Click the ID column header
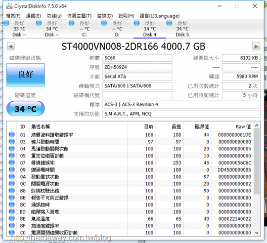 [x=23, y=127]
